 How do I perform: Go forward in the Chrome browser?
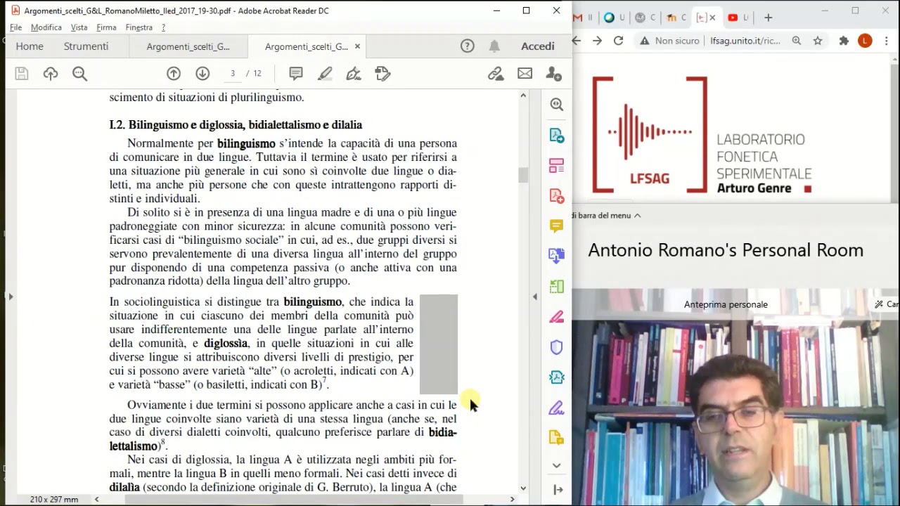point(597,41)
